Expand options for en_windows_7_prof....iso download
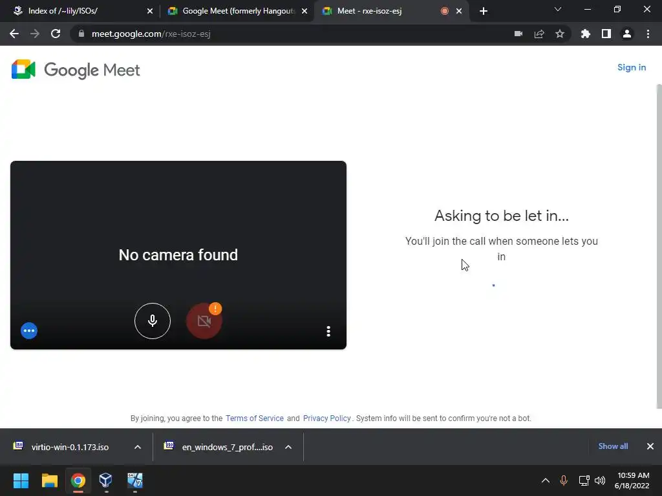The width and height of the screenshot is (662, 496). click(x=288, y=447)
